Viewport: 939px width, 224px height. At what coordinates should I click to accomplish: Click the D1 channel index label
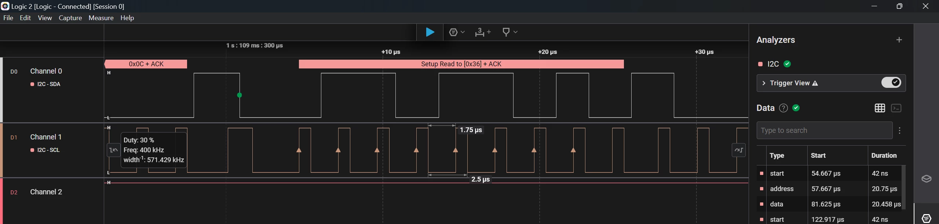point(14,138)
